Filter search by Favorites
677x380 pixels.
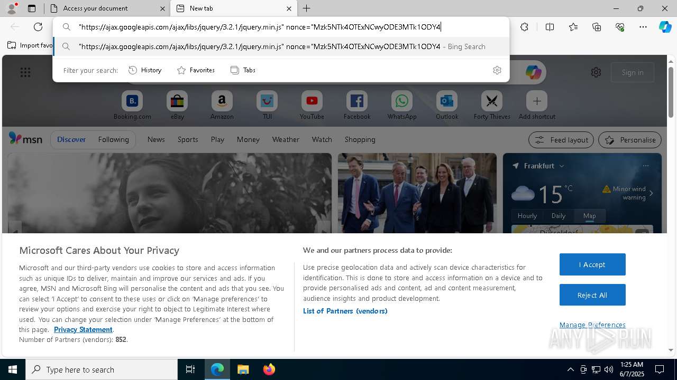coord(196,70)
